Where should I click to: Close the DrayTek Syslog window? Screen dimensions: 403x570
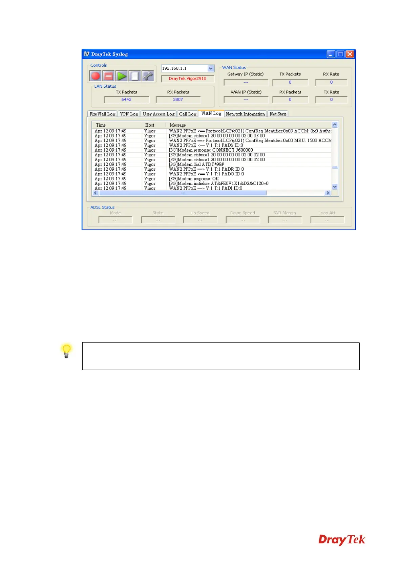click(350, 54)
